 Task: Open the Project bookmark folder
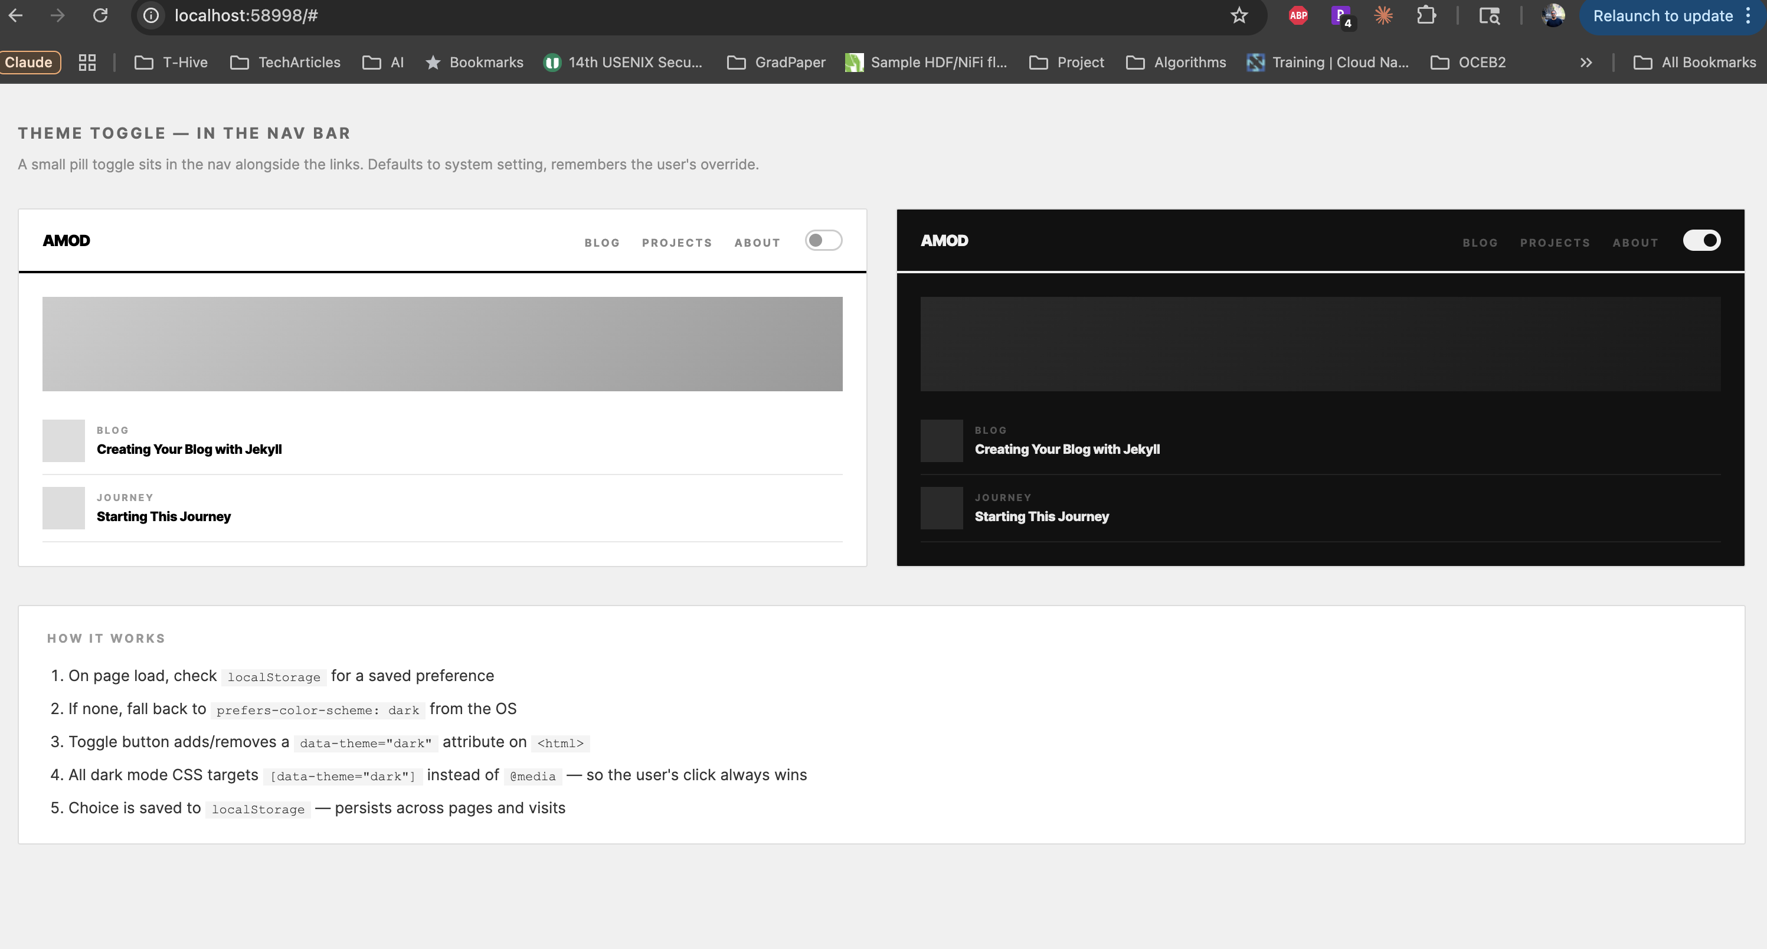1066,63
